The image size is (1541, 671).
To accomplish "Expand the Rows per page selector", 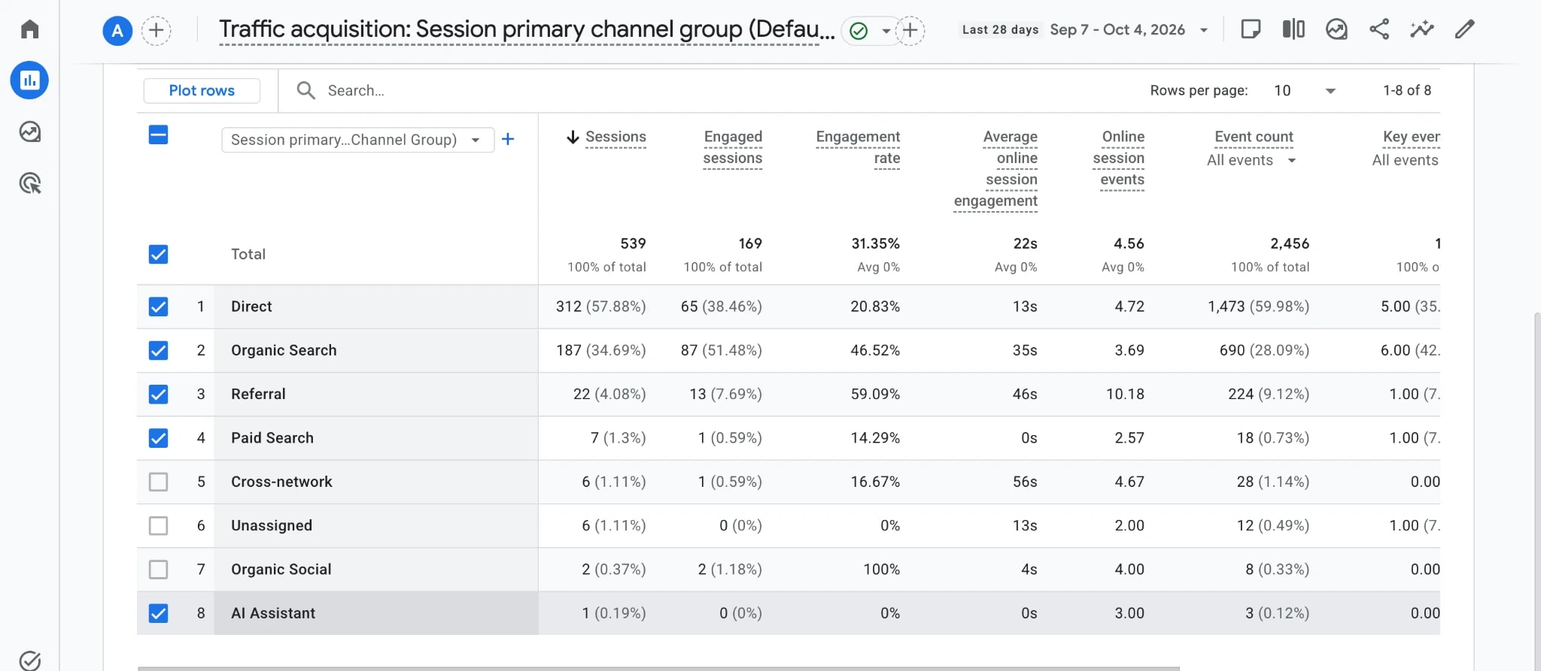I will click(1305, 90).
